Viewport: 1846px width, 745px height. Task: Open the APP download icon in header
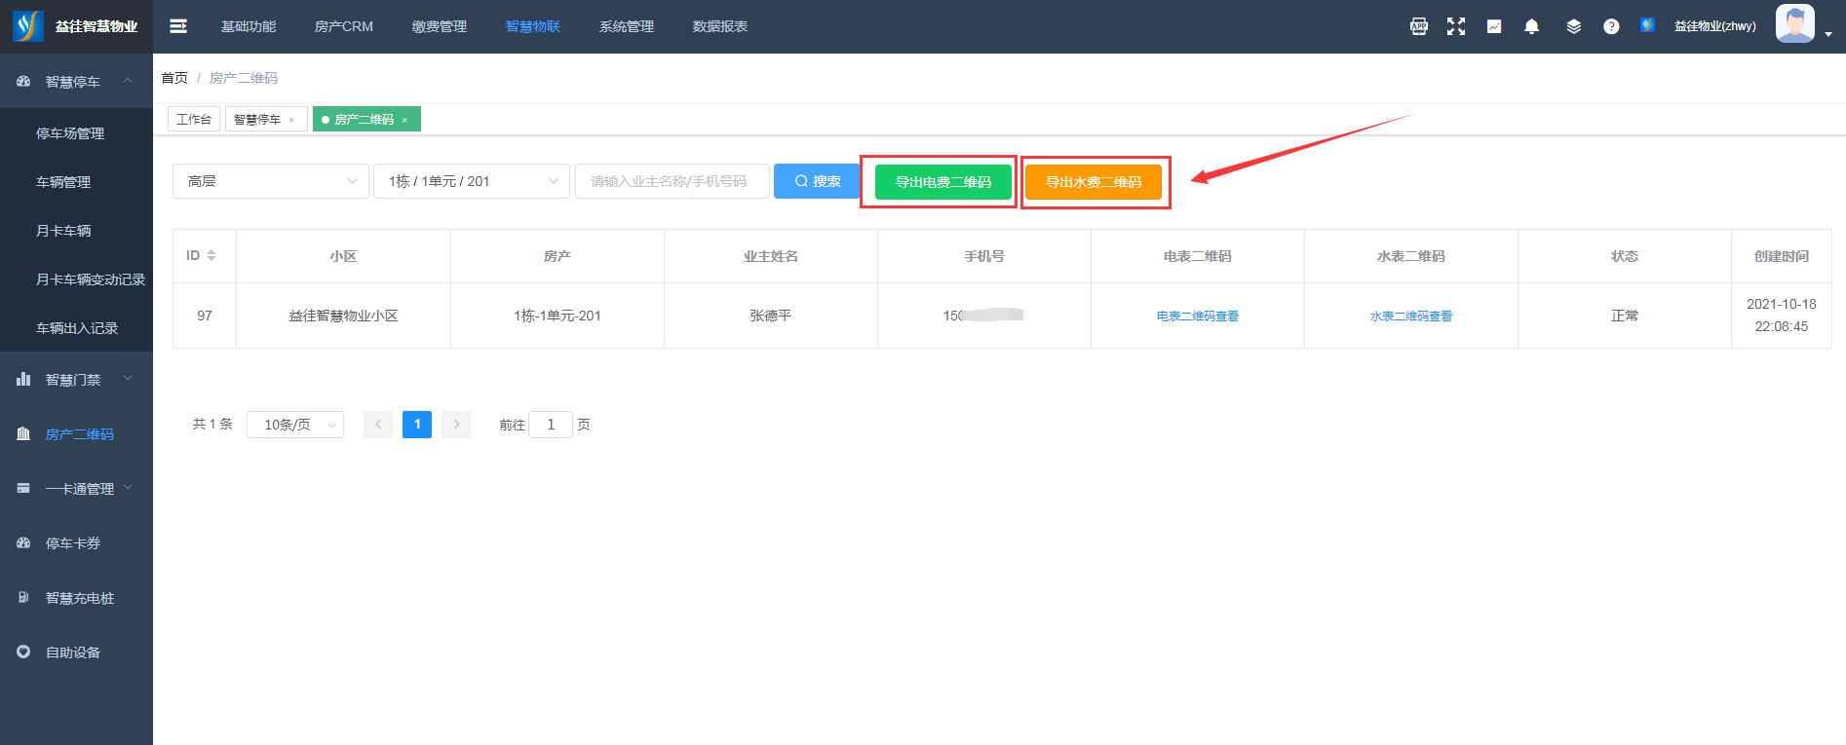1419,26
